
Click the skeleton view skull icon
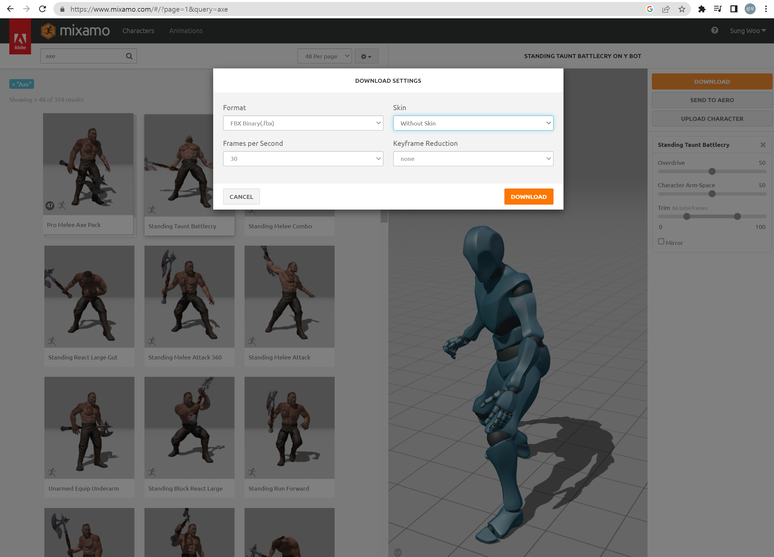point(398,552)
